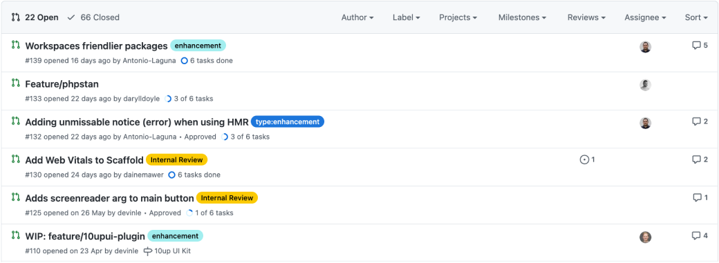Viewport: 719px width, 263px height.
Task: Filter by type:enhancement blue label
Action: [x=288, y=121]
